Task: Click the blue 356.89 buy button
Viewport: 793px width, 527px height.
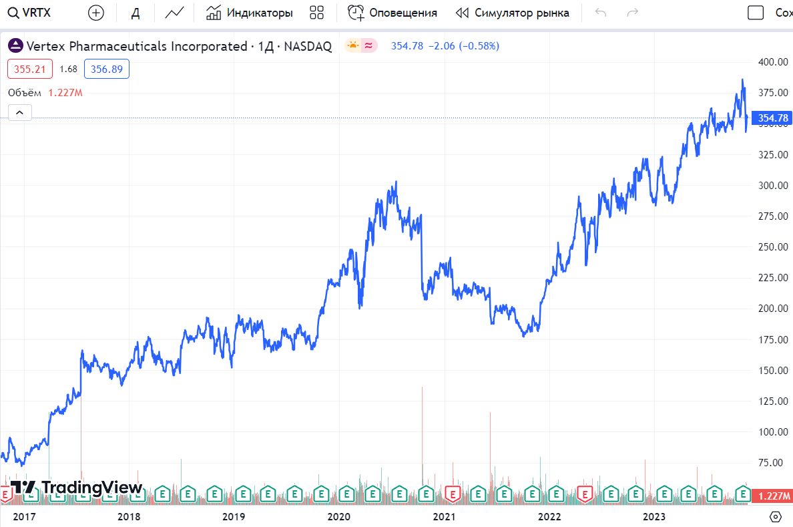Action: [x=107, y=69]
